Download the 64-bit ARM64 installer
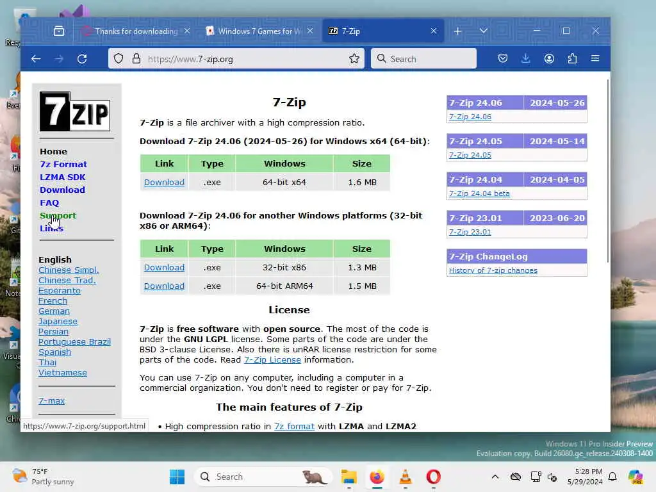This screenshot has height=492, width=656. coord(164,286)
